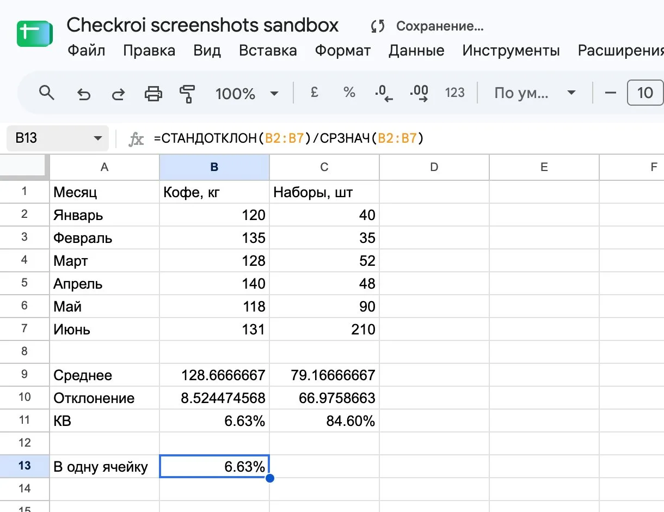Increase decimal places
Screen dimensions: 664x512
(419, 93)
